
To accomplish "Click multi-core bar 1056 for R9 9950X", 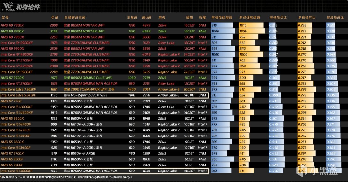I will pyautogui.click(x=252, y=31).
